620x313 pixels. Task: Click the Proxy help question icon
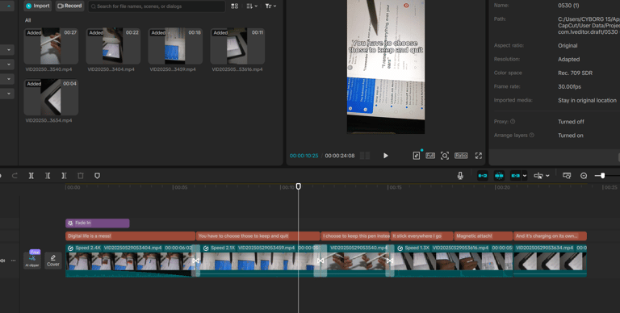[x=513, y=122]
